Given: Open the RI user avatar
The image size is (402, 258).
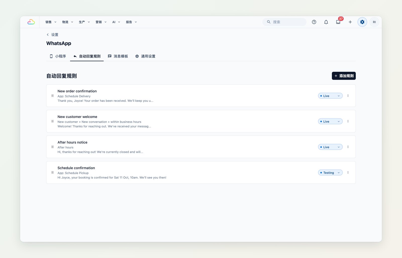Looking at the screenshot, I should pyautogui.click(x=374, y=22).
